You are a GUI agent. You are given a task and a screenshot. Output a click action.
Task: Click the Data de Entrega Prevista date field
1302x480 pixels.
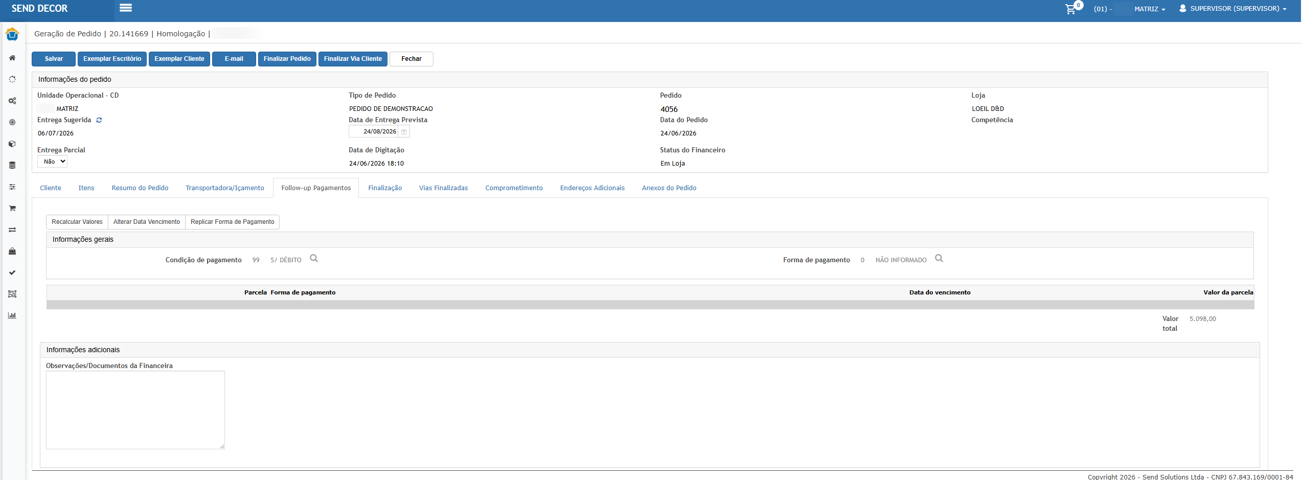pos(374,132)
